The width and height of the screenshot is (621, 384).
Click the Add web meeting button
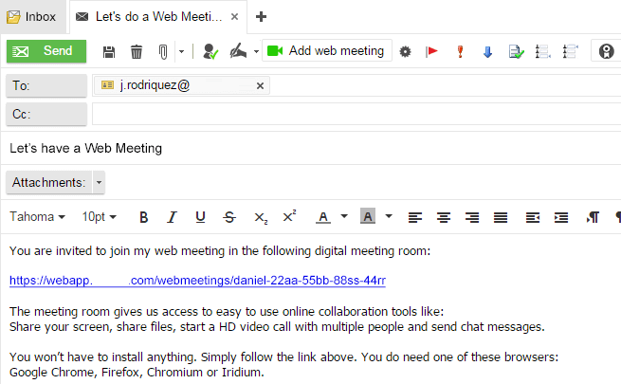click(x=327, y=50)
